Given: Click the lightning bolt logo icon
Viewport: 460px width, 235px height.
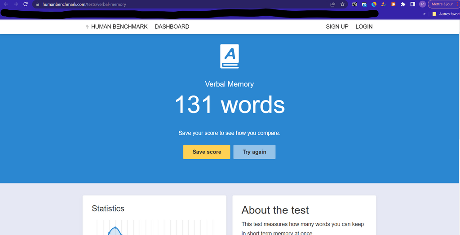Looking at the screenshot, I should coord(87,26).
